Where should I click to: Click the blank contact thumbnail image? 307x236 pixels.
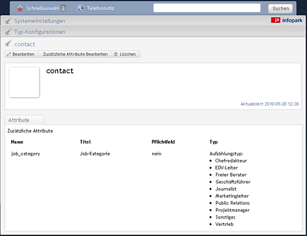click(24, 82)
